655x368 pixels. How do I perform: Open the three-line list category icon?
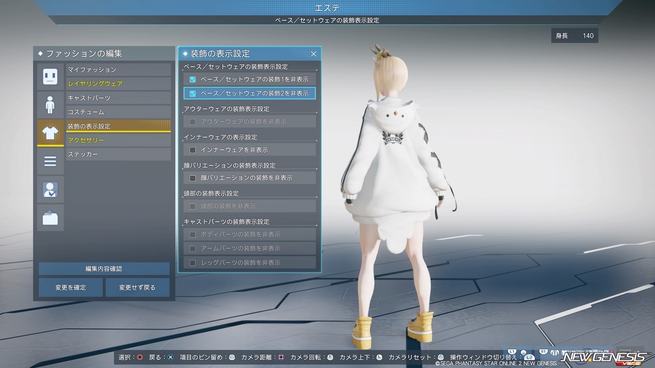pos(50,161)
